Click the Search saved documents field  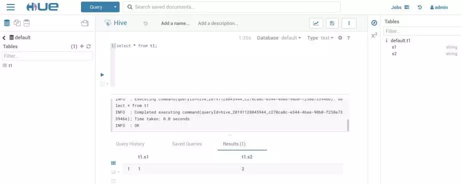[231, 7]
